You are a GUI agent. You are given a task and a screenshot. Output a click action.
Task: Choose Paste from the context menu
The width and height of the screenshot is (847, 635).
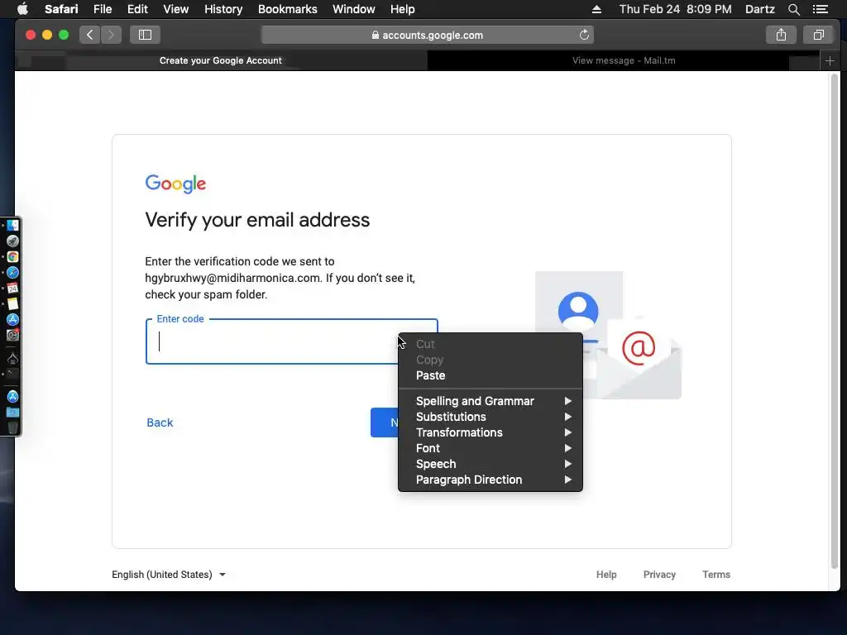[490, 375]
